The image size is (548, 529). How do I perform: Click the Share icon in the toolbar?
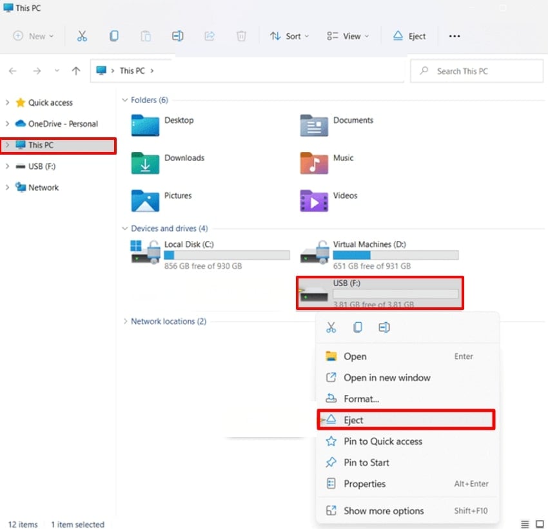click(210, 36)
